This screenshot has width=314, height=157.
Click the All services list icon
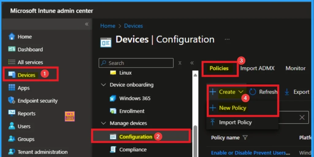pos(12,62)
